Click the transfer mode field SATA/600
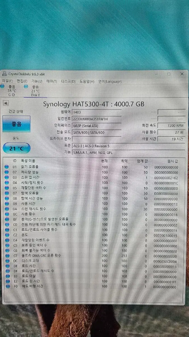Viewport: 189px width, 337px height. coord(97,132)
